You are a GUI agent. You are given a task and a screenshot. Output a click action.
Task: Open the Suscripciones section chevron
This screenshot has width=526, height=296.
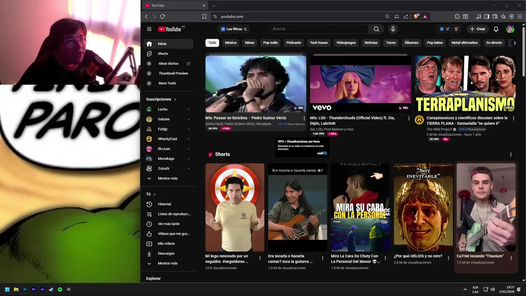click(x=175, y=99)
